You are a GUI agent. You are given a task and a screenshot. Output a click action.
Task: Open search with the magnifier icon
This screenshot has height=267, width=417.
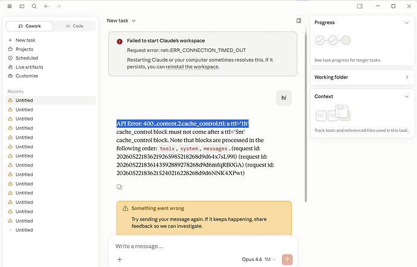(x=34, y=6)
